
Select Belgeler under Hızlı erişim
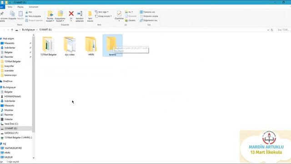click(x=9, y=52)
